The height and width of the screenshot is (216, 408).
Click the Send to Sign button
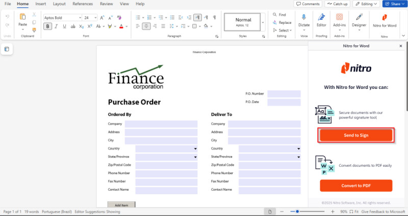[356, 135]
